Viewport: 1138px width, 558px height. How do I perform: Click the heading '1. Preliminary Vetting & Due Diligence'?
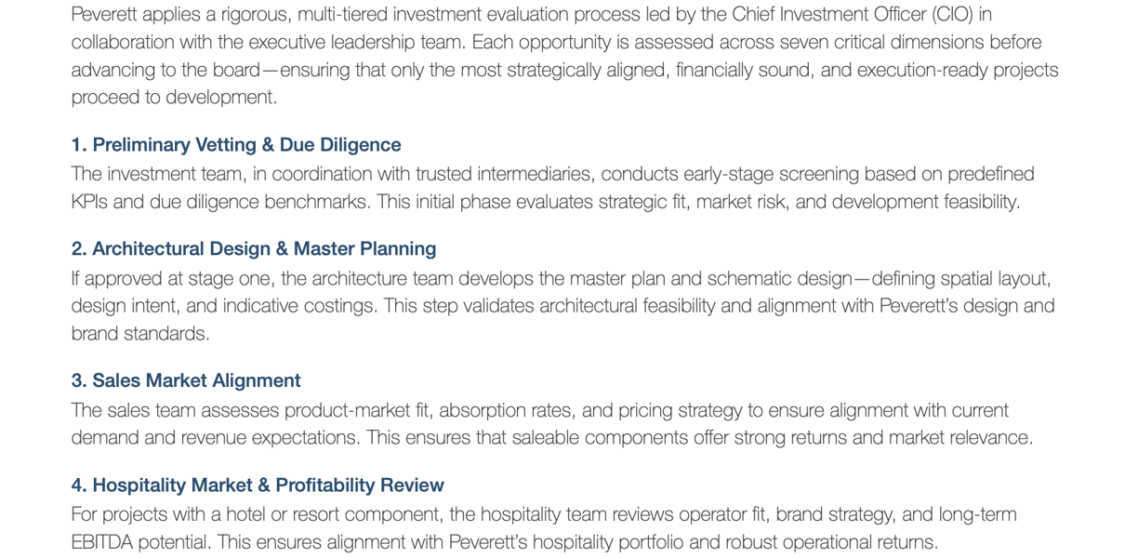236,145
